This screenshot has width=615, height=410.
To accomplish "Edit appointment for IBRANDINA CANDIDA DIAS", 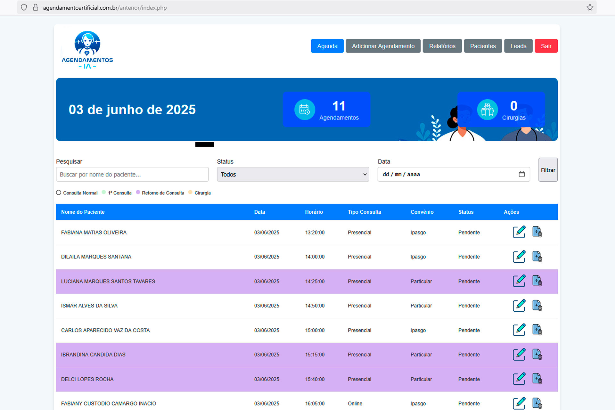I will 519,355.
